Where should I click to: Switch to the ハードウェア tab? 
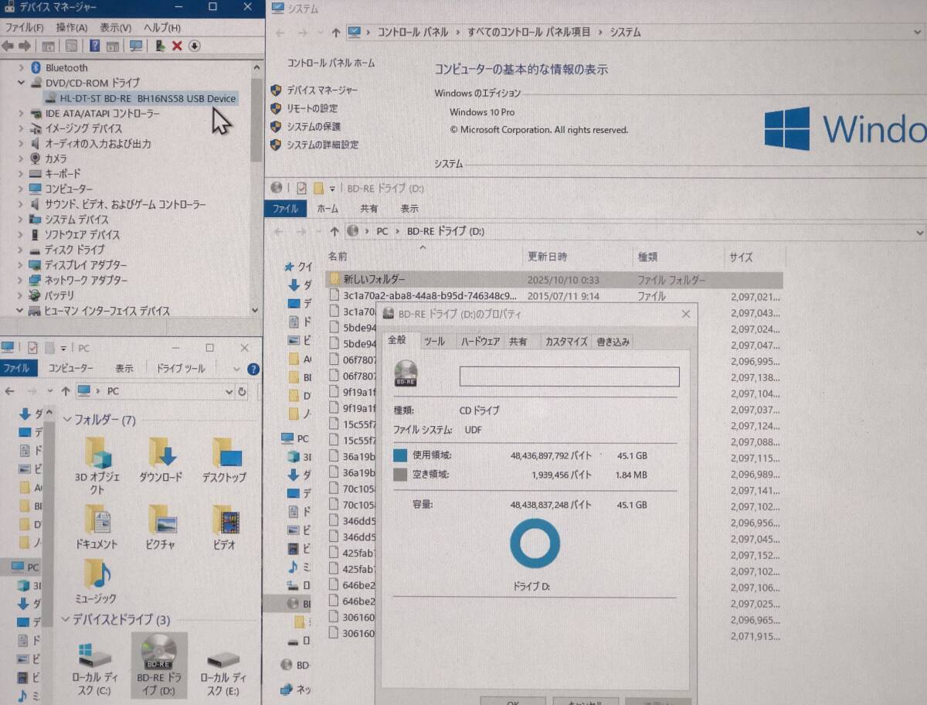click(x=480, y=341)
